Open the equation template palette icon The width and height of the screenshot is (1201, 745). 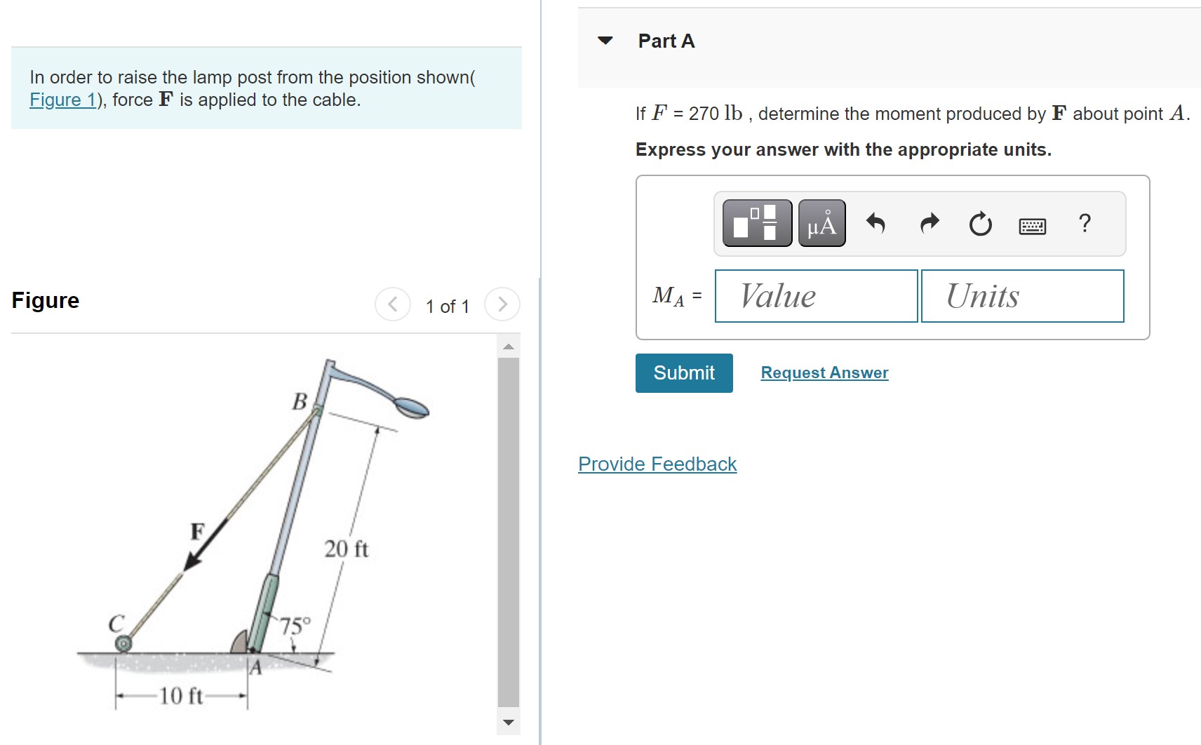756,223
